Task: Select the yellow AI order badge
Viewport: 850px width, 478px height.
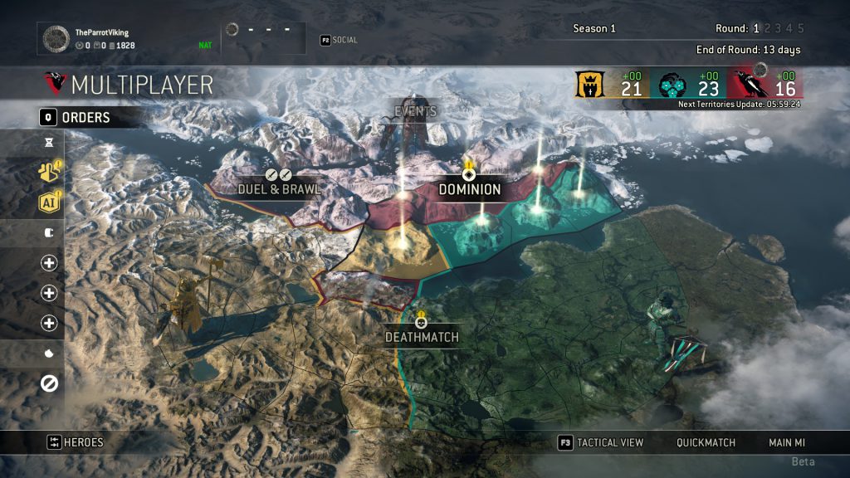Action: (49, 202)
